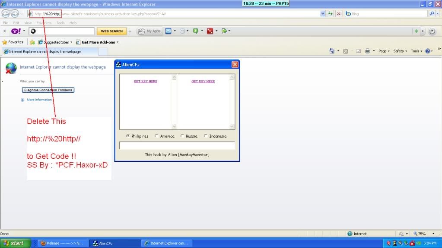This screenshot has height=248, width=442.
Task: Switch to the 'Internet Explorer cannot display' tab
Action: [x=48, y=52]
